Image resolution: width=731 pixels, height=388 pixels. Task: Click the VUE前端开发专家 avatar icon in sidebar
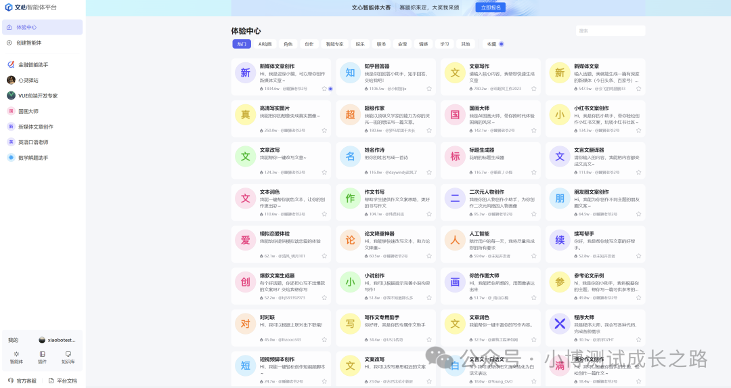pyautogui.click(x=12, y=95)
